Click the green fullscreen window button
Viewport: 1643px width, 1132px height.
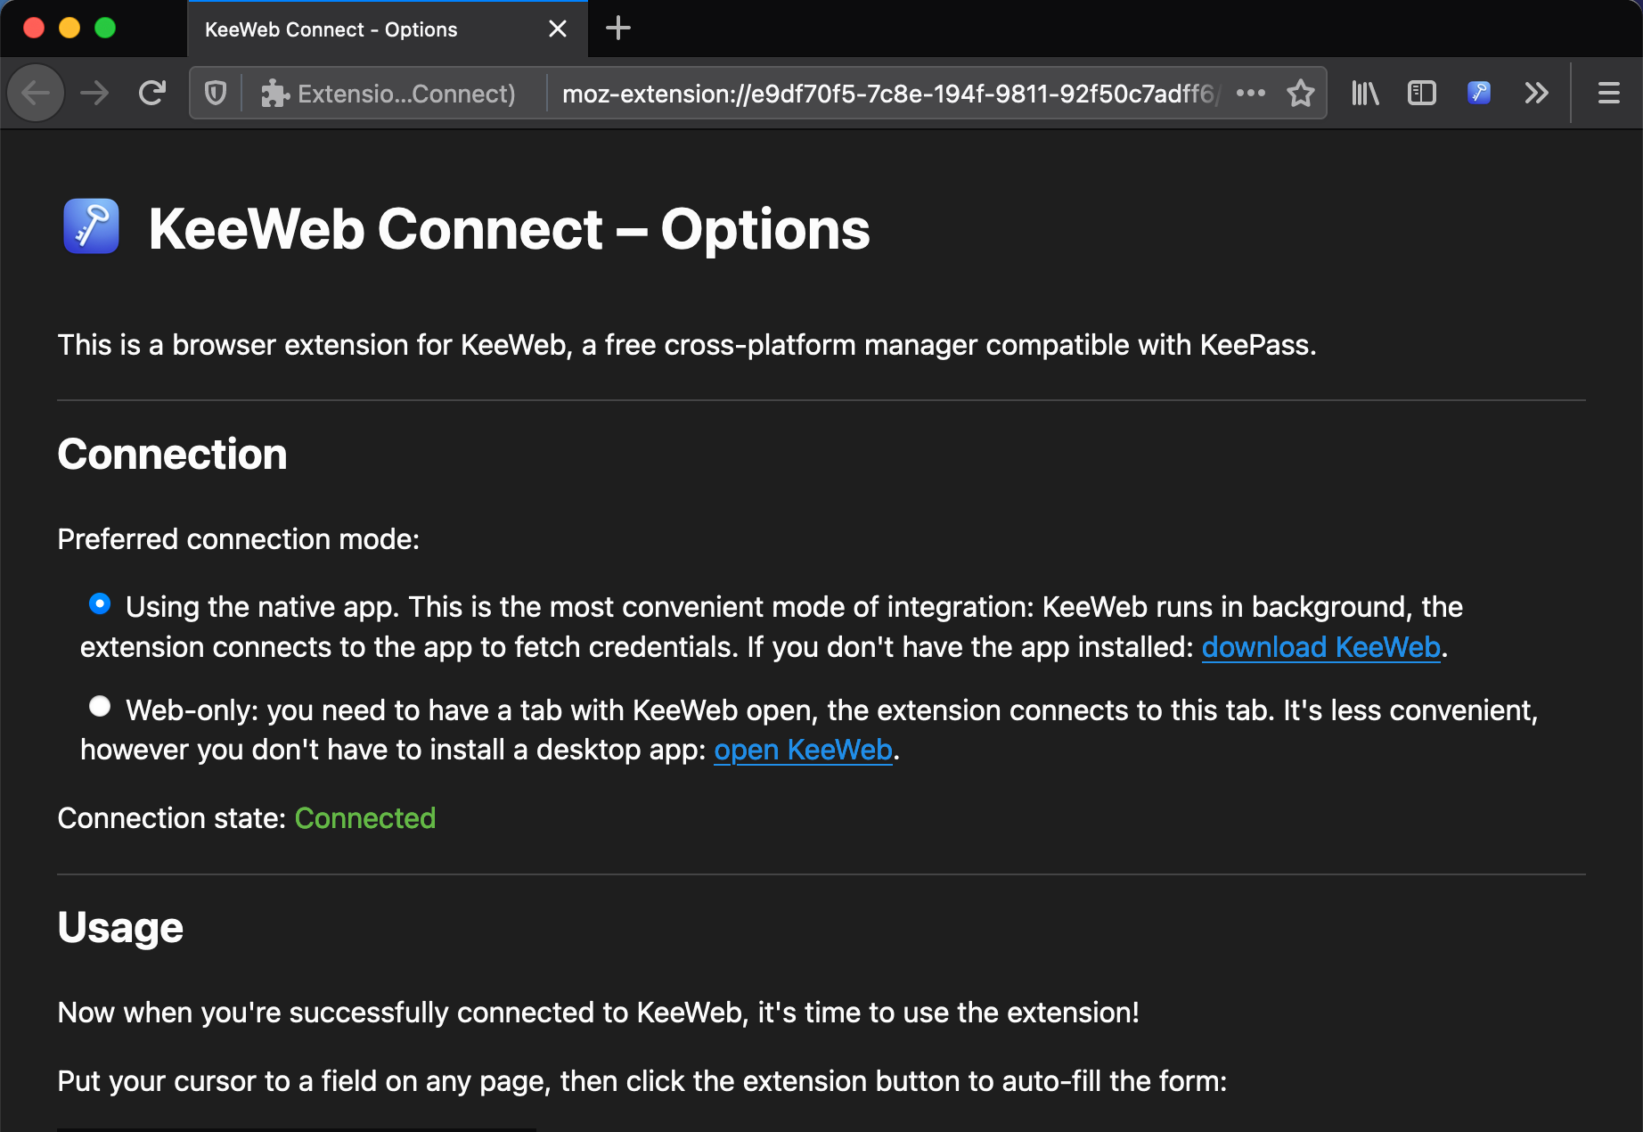(x=105, y=28)
